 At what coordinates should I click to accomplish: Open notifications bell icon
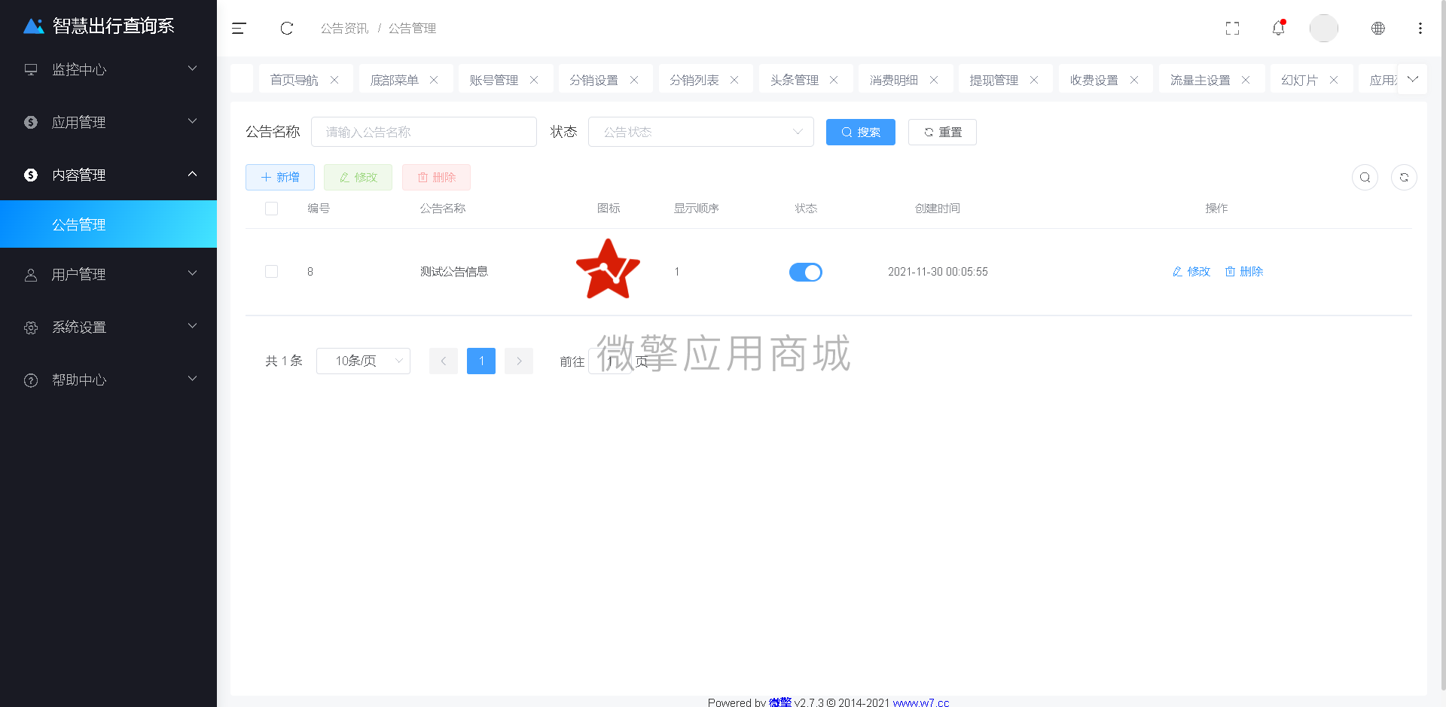point(1279,29)
